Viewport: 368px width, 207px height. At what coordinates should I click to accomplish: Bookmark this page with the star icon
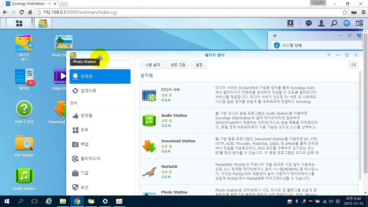coord(345,12)
